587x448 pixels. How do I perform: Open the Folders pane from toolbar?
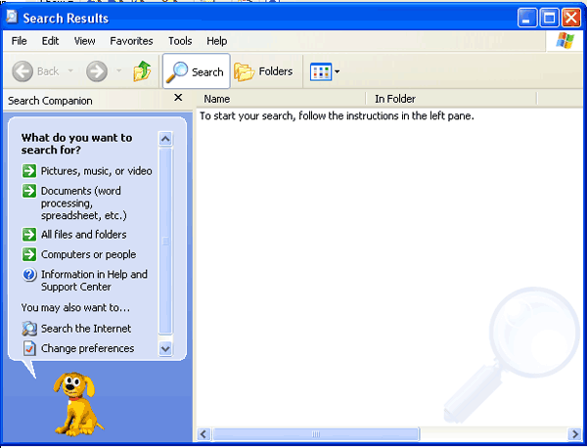[x=264, y=71]
